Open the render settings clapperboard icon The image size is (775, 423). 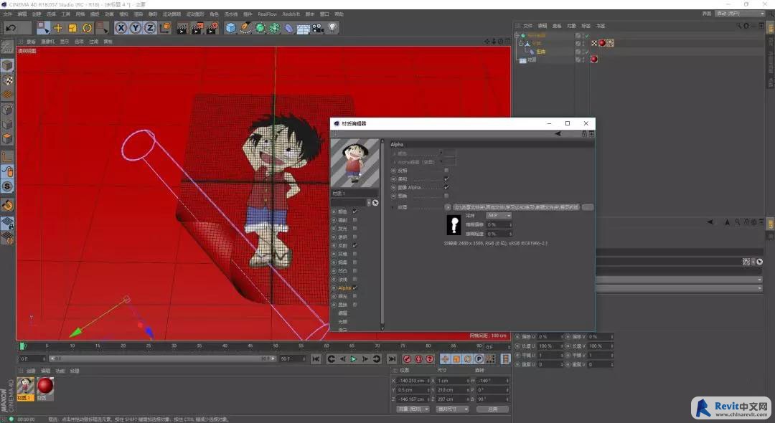(x=212, y=28)
